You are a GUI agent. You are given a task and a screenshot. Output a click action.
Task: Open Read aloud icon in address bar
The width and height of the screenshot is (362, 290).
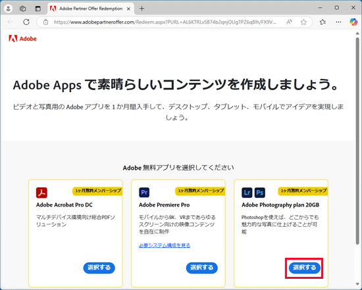point(289,22)
